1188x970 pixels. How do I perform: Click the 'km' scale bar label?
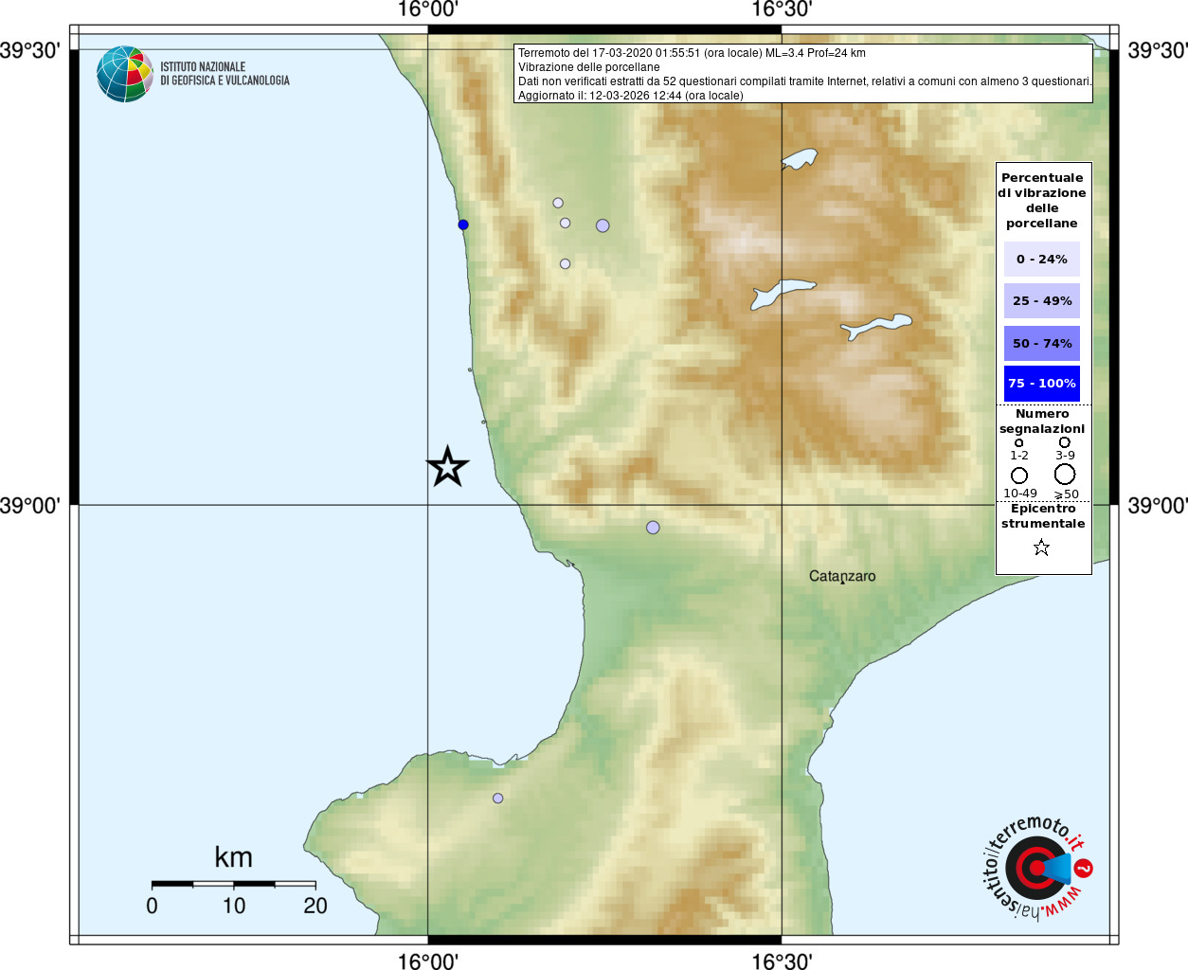pos(233,857)
